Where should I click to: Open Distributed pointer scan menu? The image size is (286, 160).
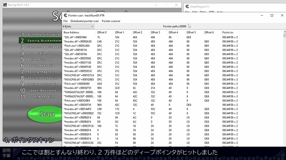(84, 21)
